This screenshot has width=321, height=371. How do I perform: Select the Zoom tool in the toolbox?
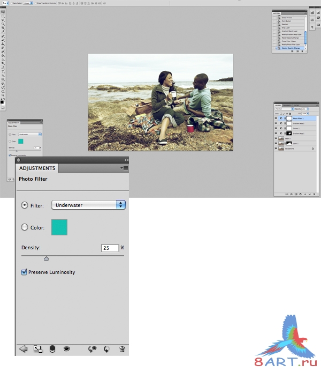[3, 95]
